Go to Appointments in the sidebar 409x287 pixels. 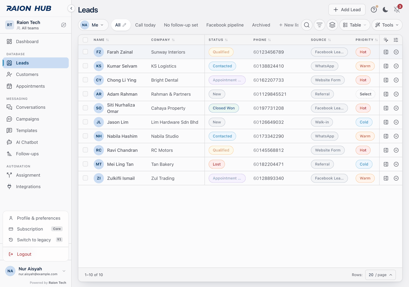[36, 86]
